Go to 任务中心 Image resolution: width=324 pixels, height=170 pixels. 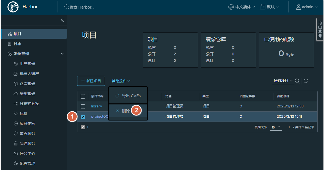27,153
